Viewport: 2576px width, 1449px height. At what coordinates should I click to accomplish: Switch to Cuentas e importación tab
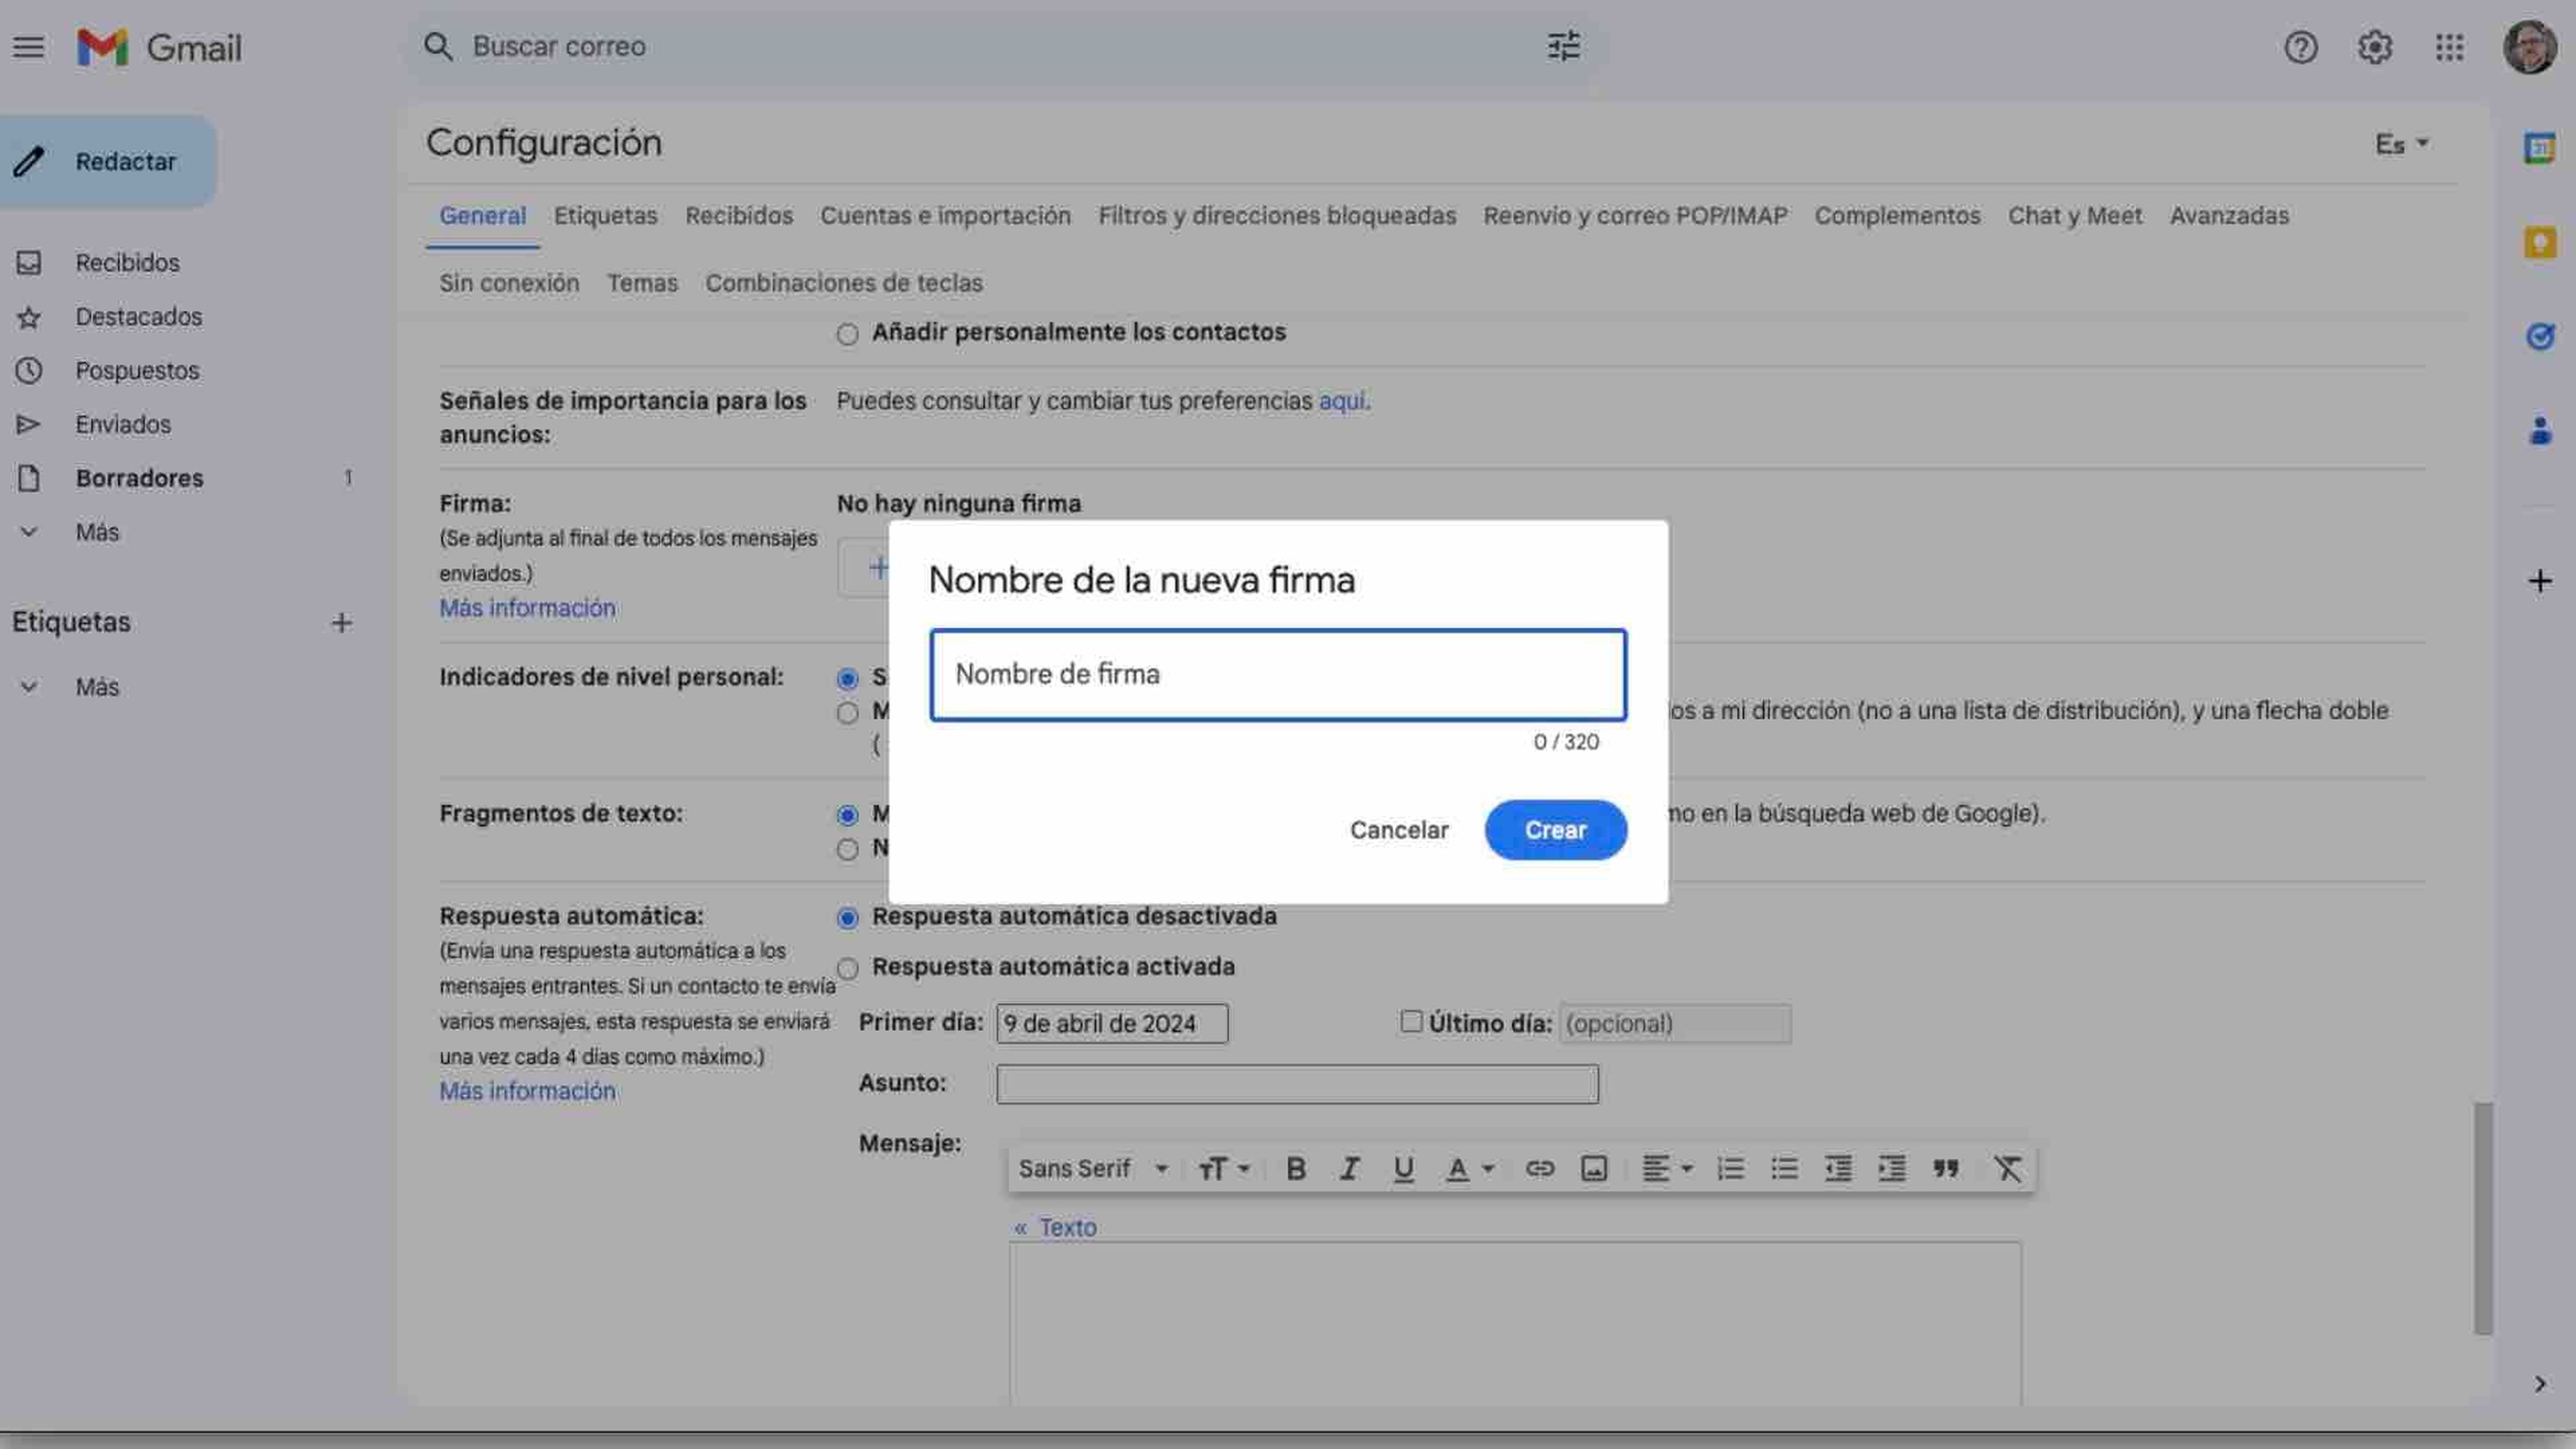pyautogui.click(x=945, y=216)
